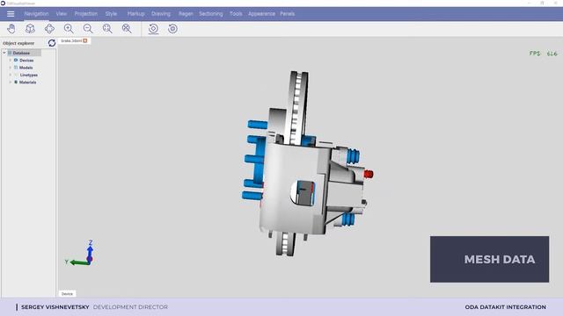
Task: Expand the Devices tree node
Action: (10, 61)
